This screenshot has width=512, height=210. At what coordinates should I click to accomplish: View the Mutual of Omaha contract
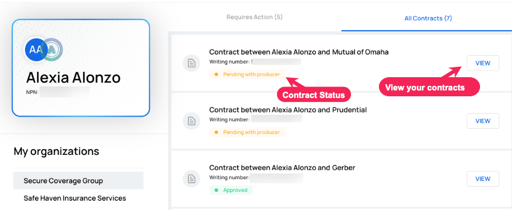[x=482, y=63]
